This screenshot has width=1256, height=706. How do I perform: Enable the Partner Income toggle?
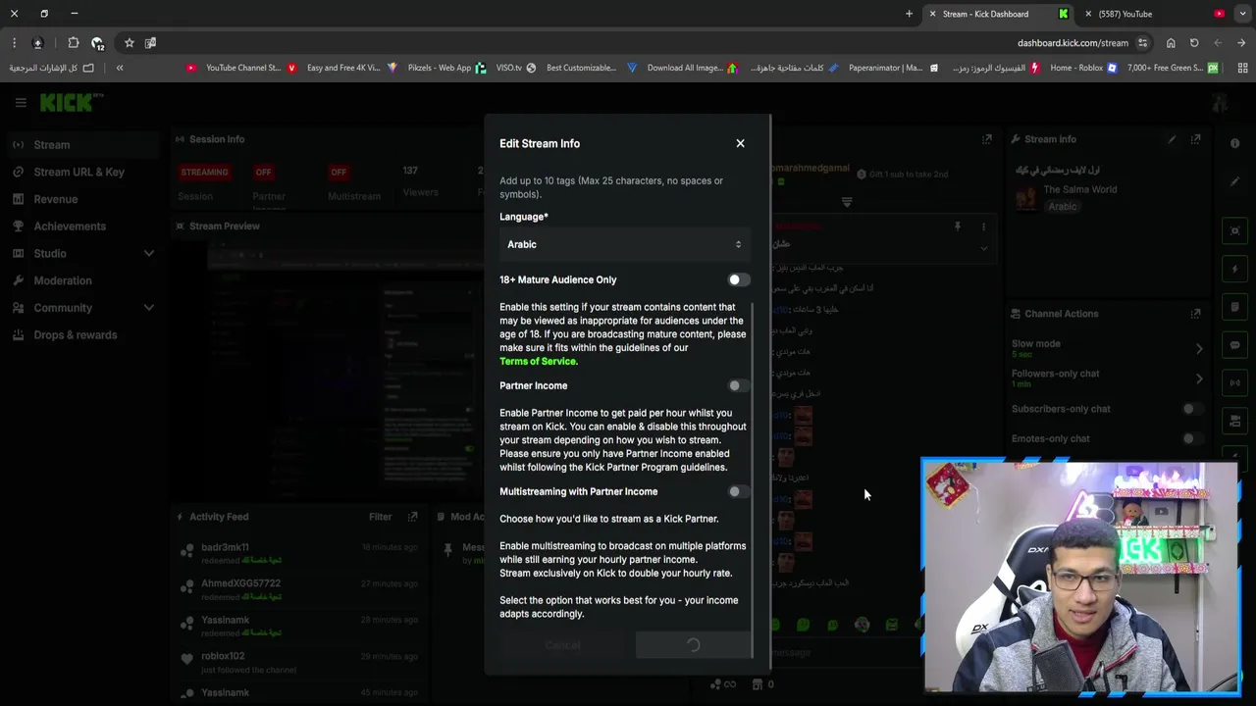(x=739, y=385)
